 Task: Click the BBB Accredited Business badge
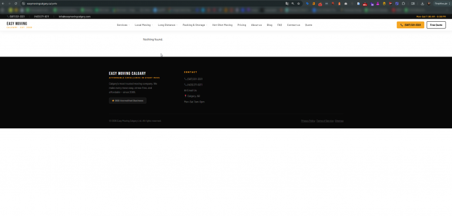pyautogui.click(x=128, y=101)
